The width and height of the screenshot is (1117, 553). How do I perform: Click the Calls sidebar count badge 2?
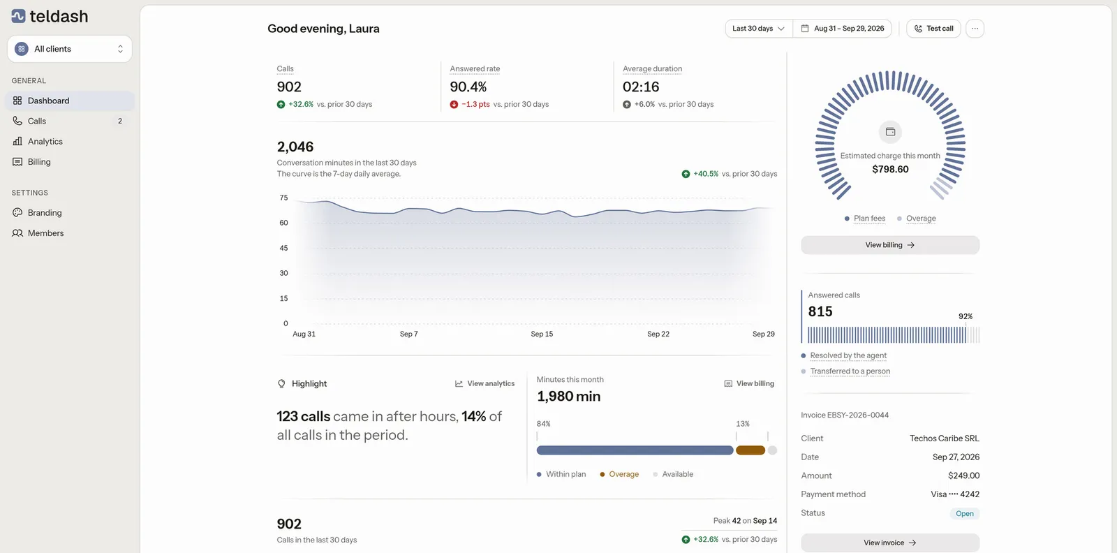pos(120,121)
